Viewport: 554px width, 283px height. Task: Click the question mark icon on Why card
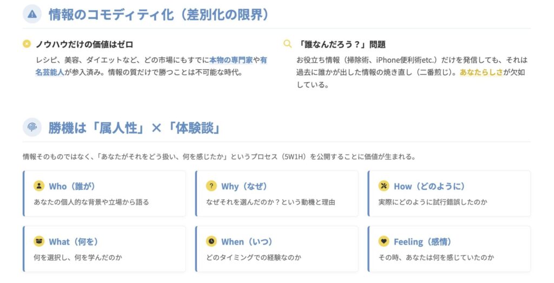pyautogui.click(x=211, y=186)
